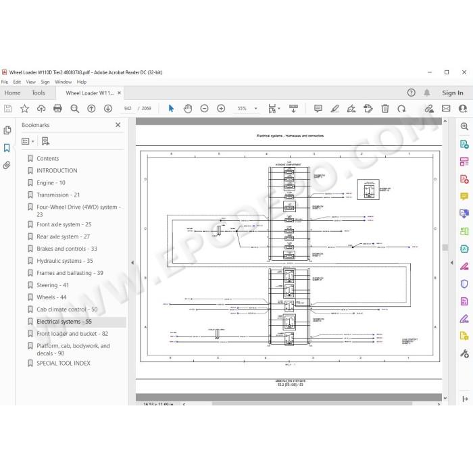Toggle the Bookmarks panel icon

(x=7, y=148)
